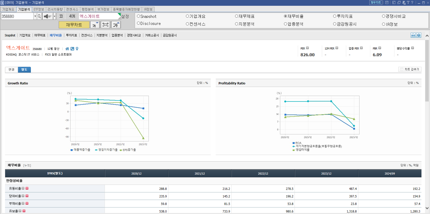The width and height of the screenshot is (430, 214).
Task: Click the duplicate window icon in title bar
Action: click(x=399, y=3)
